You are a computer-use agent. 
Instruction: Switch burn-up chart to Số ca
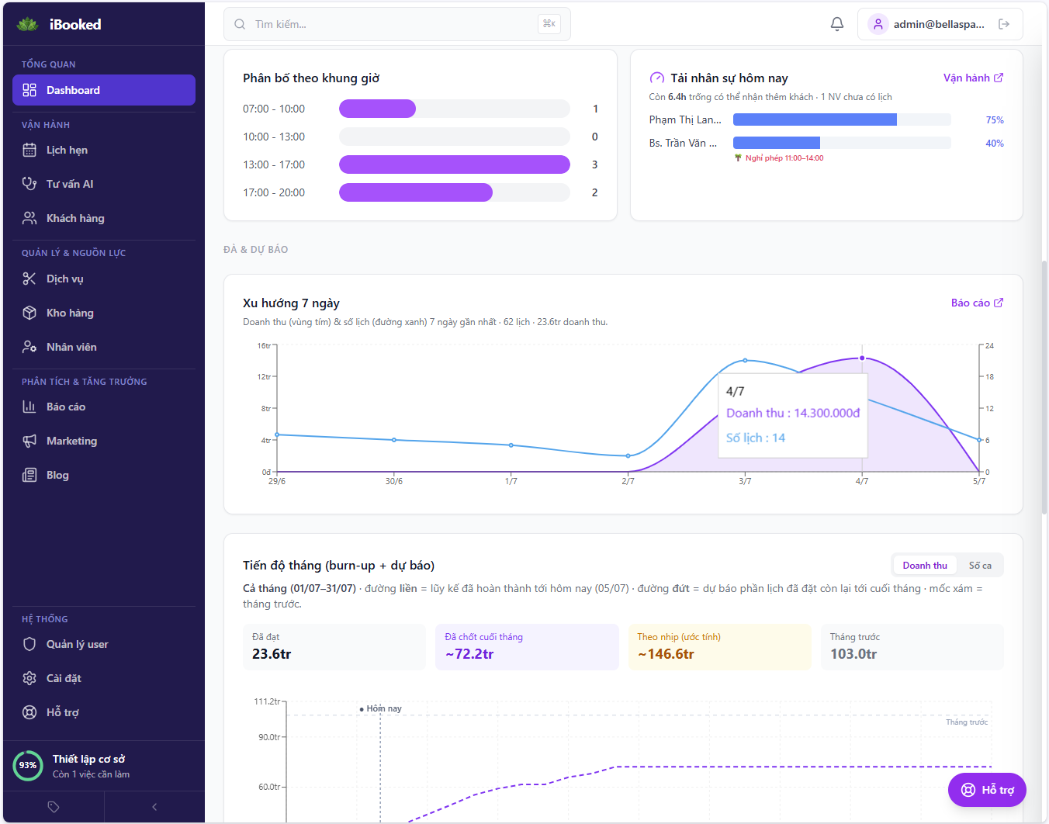(x=980, y=566)
